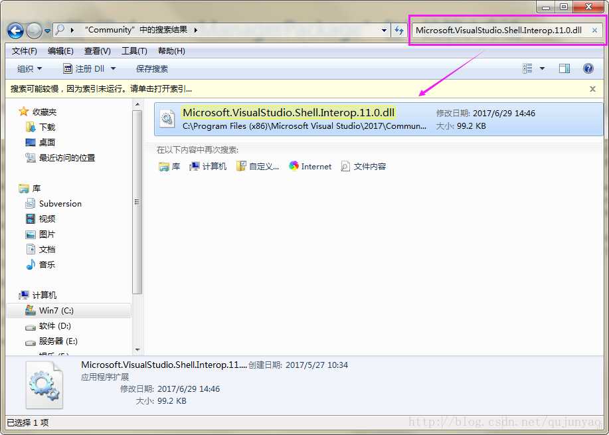Clear the search box with X
This screenshot has height=435, width=609.
click(x=594, y=30)
